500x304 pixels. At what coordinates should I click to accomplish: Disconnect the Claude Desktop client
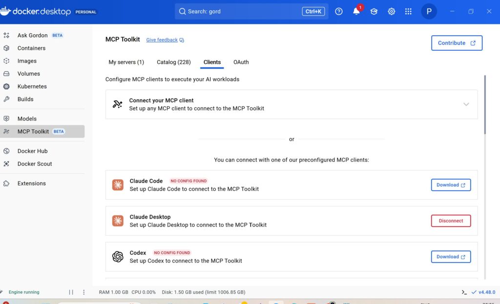point(451,221)
